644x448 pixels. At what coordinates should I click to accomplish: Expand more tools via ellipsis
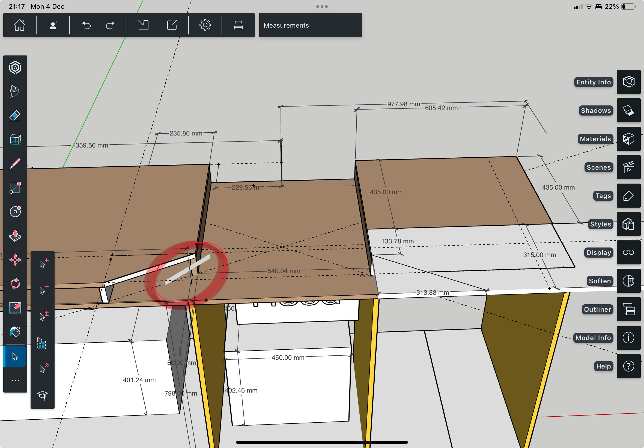15,381
